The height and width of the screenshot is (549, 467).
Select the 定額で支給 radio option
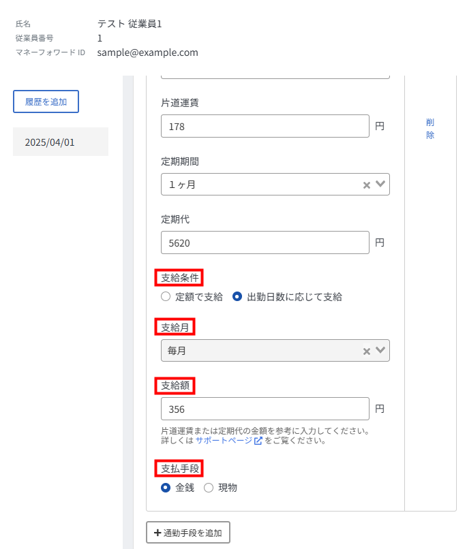pyautogui.click(x=166, y=296)
